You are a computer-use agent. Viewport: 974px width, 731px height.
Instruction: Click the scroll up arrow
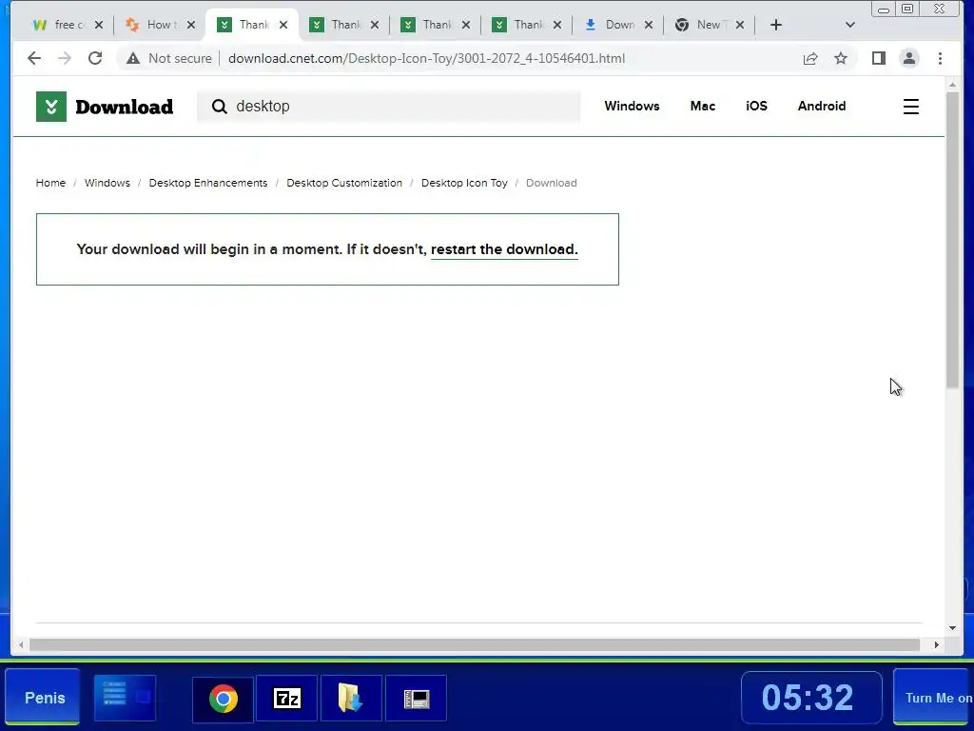952,84
